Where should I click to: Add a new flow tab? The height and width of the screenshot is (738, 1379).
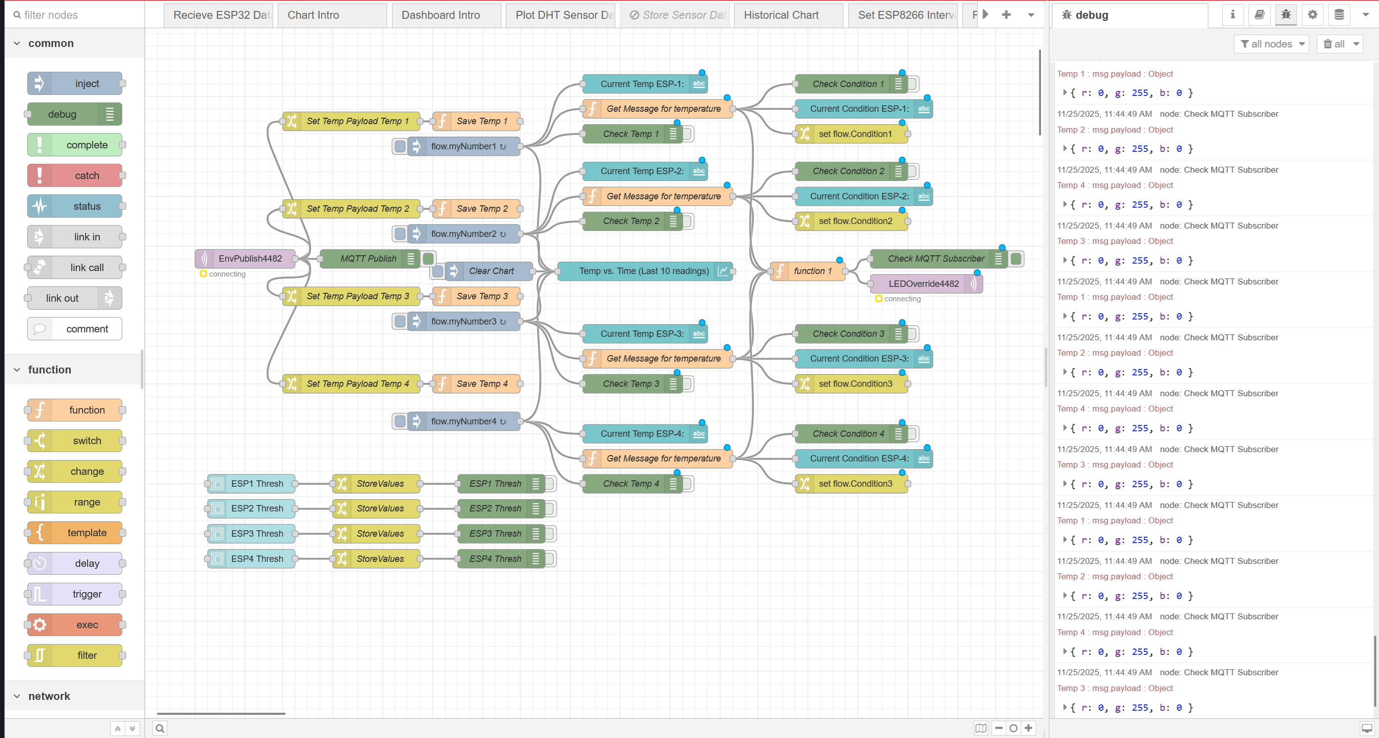pos(1006,14)
